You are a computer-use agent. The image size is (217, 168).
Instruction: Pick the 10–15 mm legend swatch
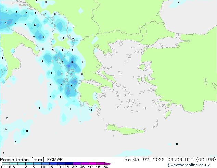pos(45,164)
